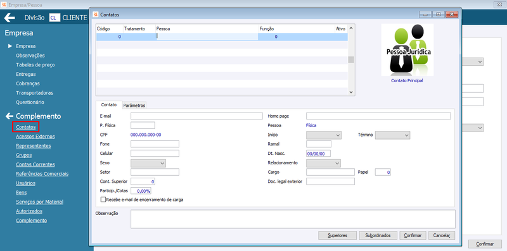Image resolution: width=507 pixels, height=251 pixels.
Task: Open Grupos link
Action: click(24, 155)
